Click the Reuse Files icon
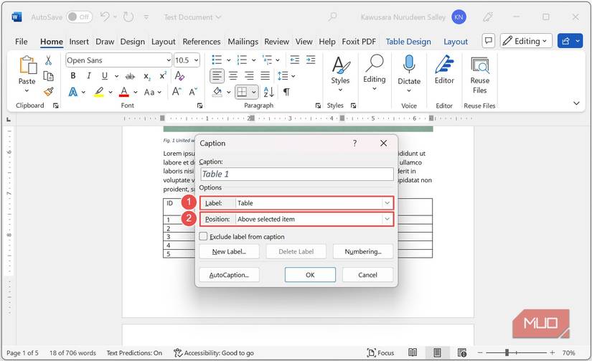The width and height of the screenshot is (592, 361). (x=479, y=75)
